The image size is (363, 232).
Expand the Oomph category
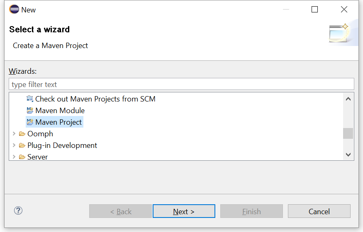pyautogui.click(x=14, y=133)
